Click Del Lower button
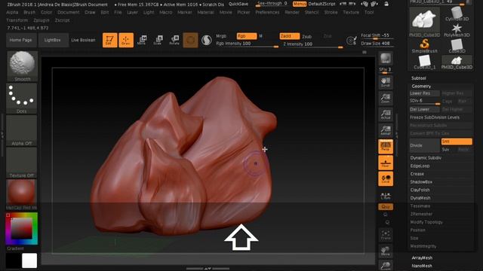 [x=424, y=109]
